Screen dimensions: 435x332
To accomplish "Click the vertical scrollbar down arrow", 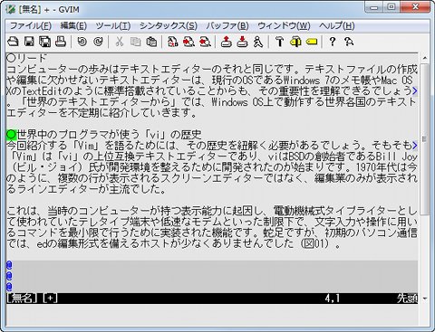I will 424,299.
